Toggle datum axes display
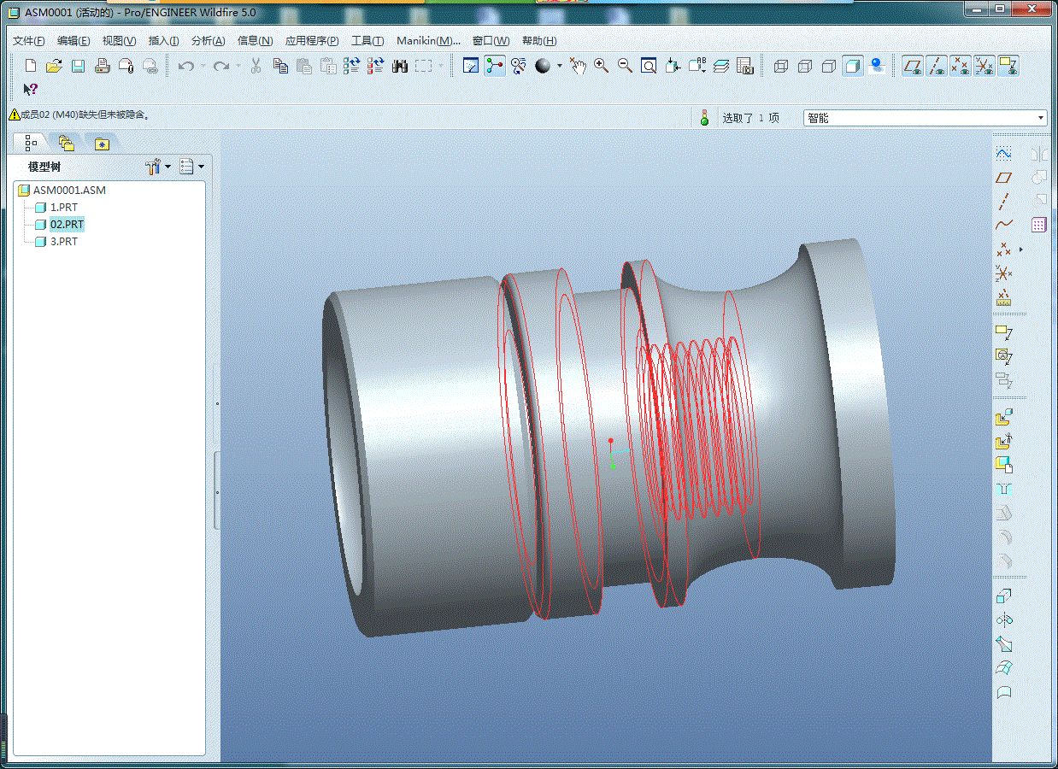The height and width of the screenshot is (769, 1058). [x=937, y=66]
